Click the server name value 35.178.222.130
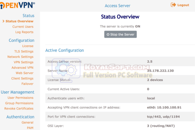 (160, 71)
